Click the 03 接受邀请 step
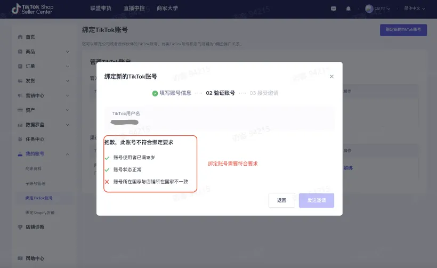The image size is (437, 268). (264, 93)
